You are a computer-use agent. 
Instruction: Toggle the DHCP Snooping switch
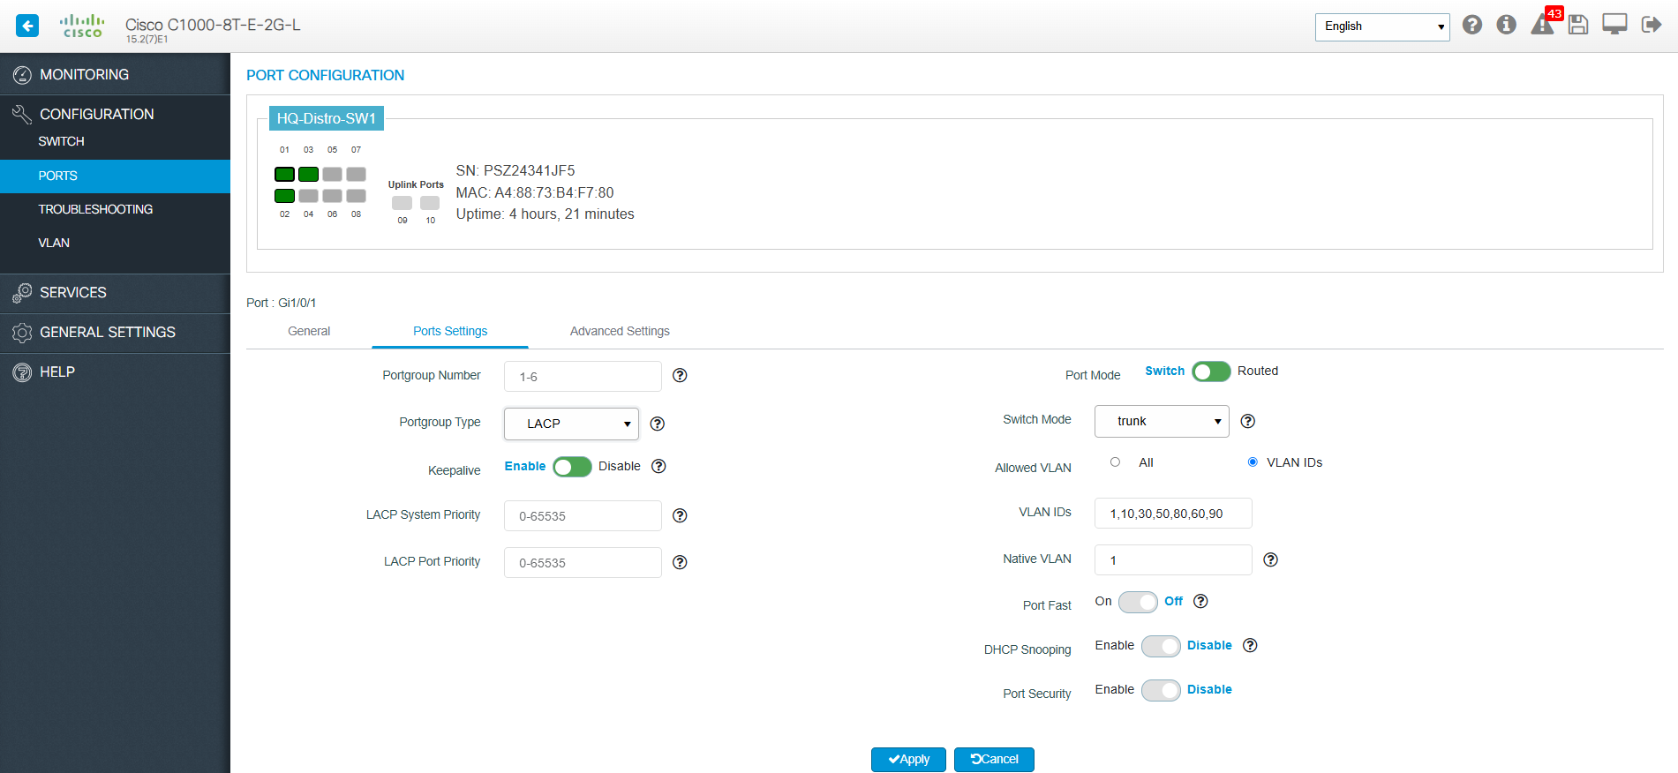click(x=1161, y=646)
